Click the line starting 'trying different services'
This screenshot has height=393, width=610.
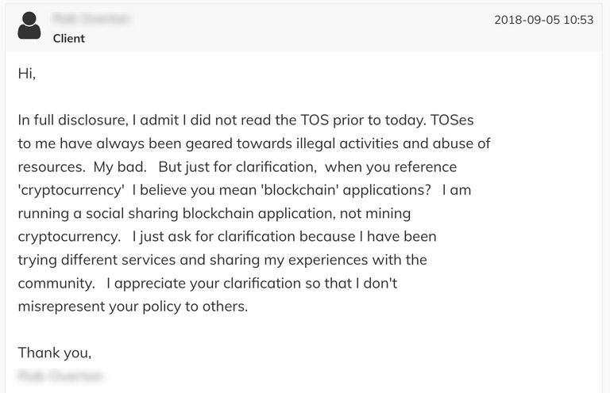222,260
